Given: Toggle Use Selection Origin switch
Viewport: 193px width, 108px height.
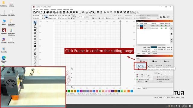Looking at the screenshot, I should (138, 77).
